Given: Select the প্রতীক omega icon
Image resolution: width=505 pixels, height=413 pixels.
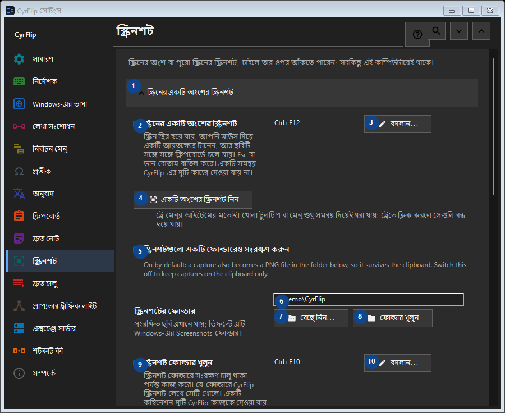Looking at the screenshot, I should (19, 171).
